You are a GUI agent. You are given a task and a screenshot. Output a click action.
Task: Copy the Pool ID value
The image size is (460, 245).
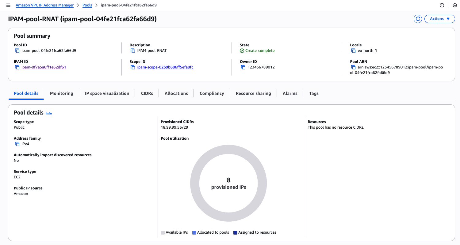(17, 51)
